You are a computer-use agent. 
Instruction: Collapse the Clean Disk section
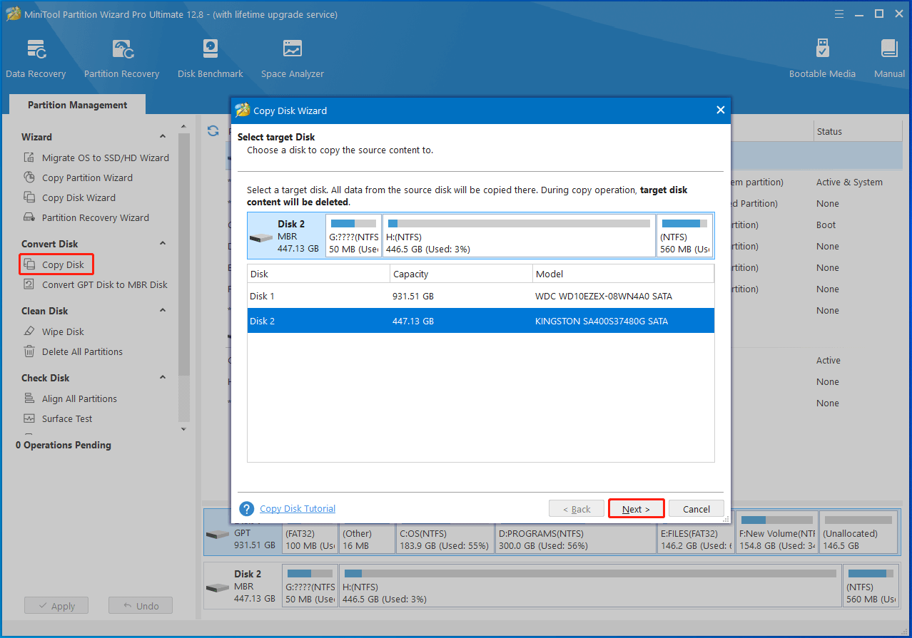[x=163, y=311]
